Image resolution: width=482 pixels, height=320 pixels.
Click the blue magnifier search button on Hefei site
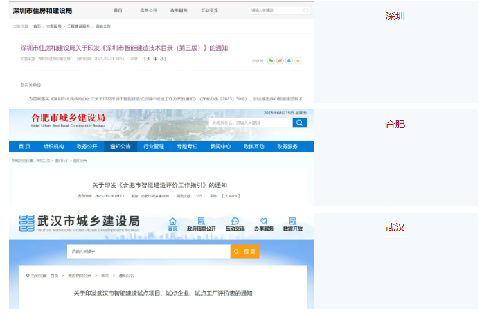click(x=299, y=123)
